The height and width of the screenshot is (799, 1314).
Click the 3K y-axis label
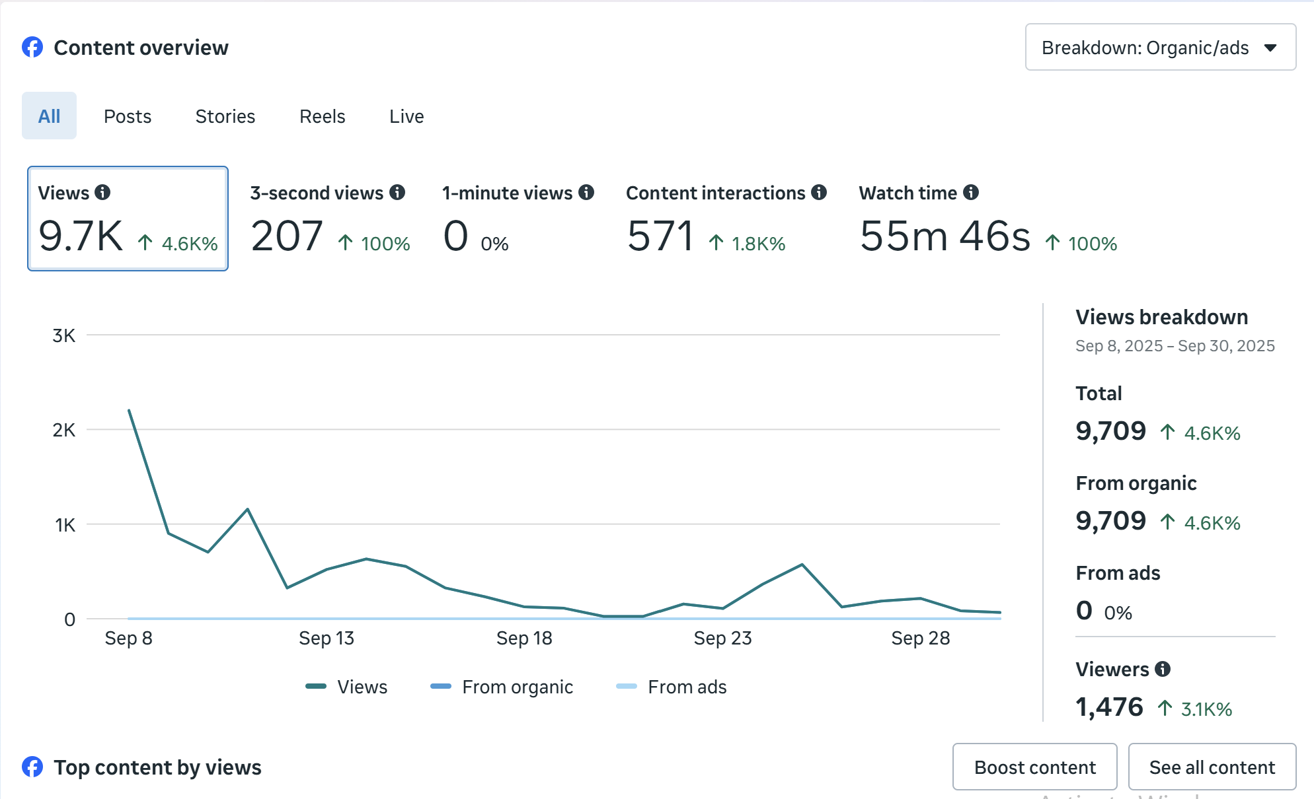point(64,335)
